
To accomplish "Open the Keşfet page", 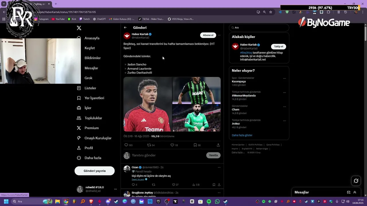I will [x=89, y=48].
